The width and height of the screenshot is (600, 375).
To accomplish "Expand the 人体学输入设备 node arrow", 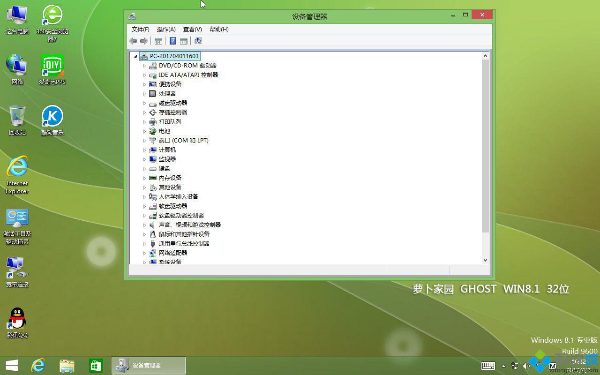I will [x=144, y=197].
